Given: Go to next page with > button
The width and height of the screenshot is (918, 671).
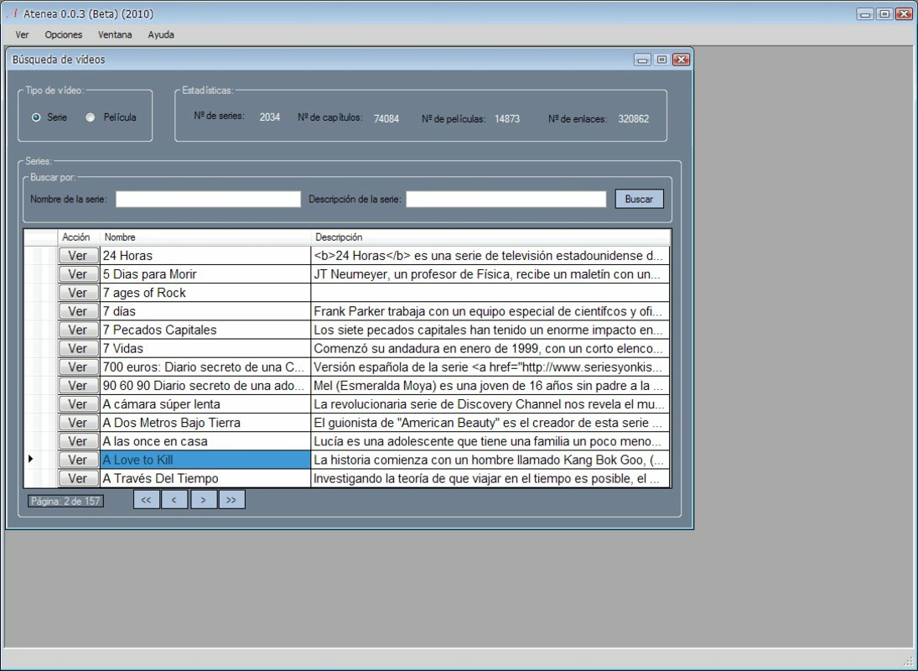Looking at the screenshot, I should coord(203,499).
